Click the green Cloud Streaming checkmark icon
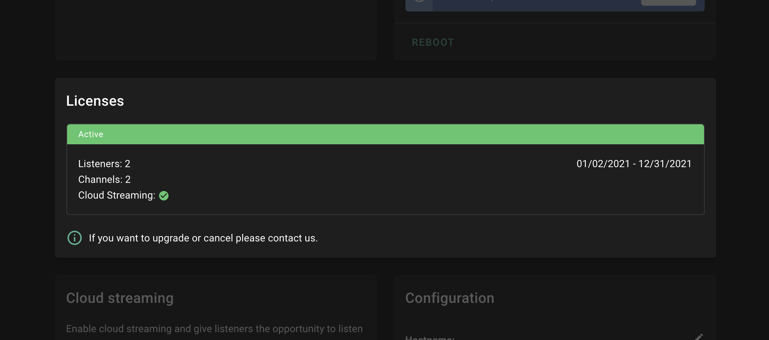Viewport: 769px width, 340px height. pyautogui.click(x=164, y=196)
